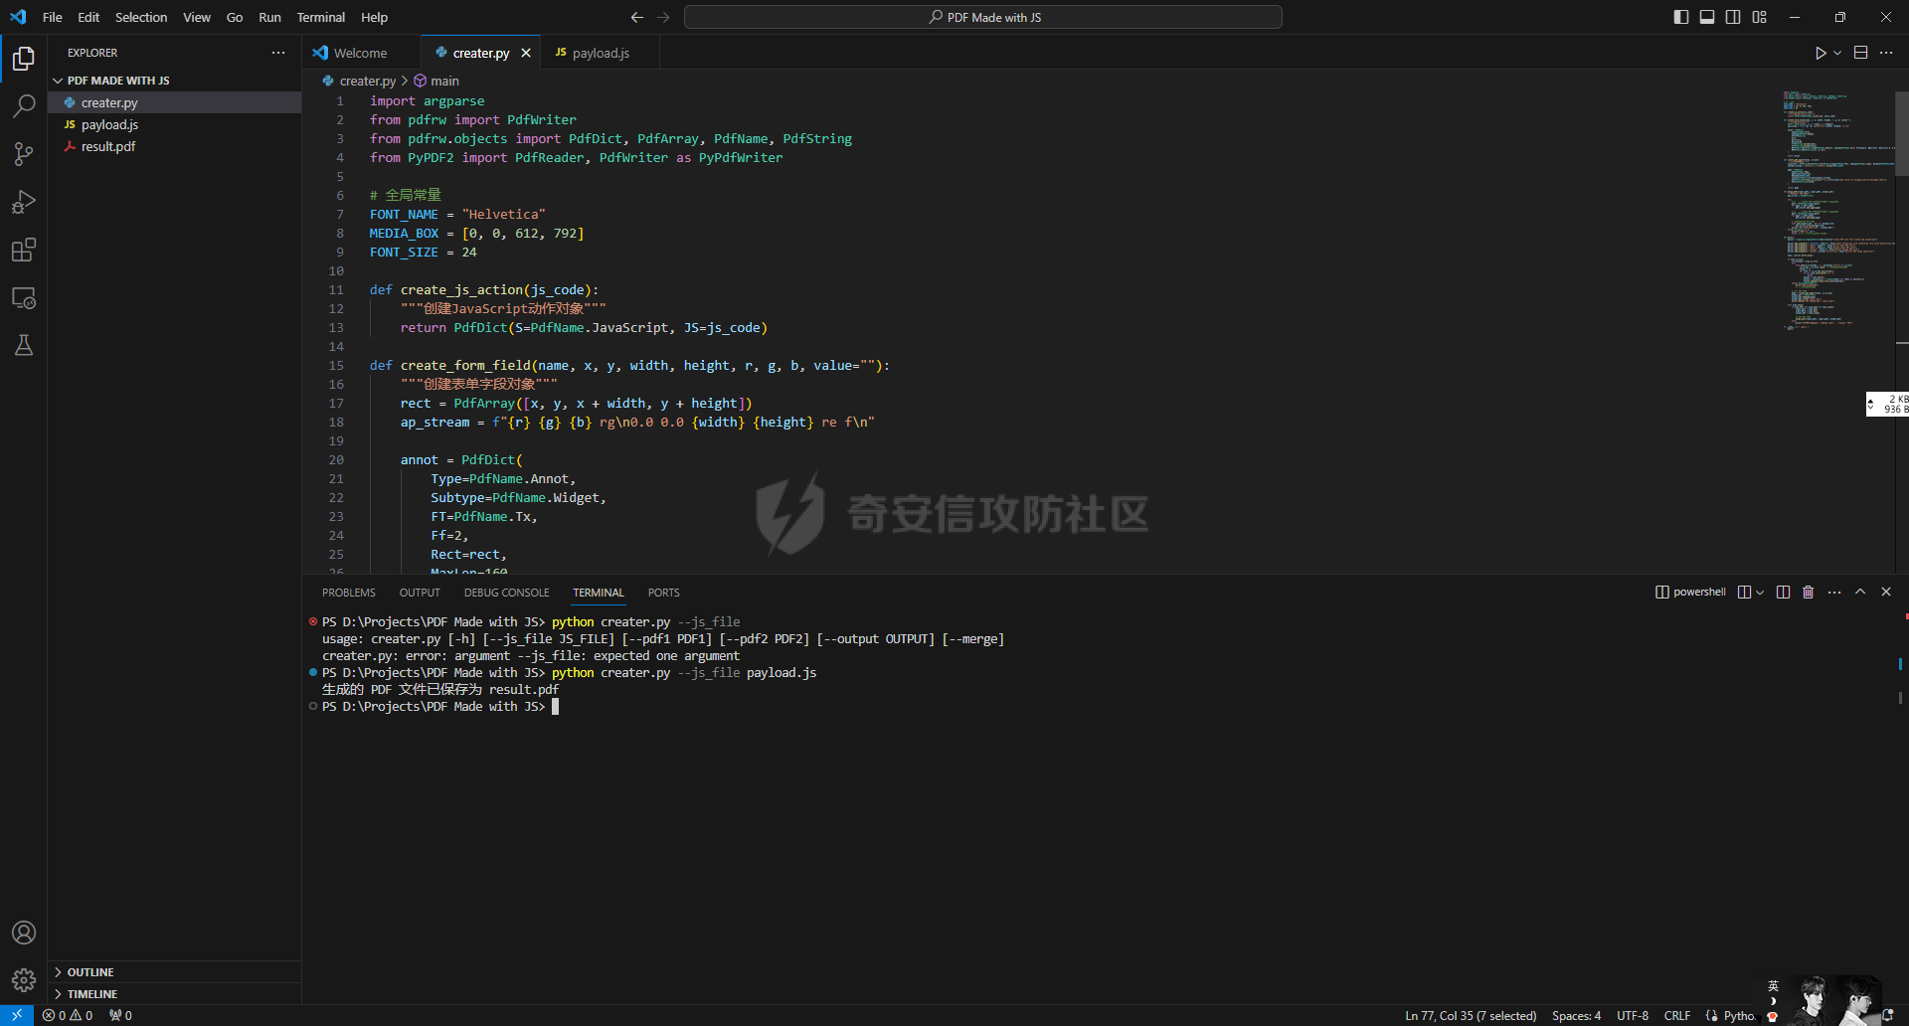Click the creater.py breadcrumb
Screen dimensions: 1909x1026
(359, 81)
